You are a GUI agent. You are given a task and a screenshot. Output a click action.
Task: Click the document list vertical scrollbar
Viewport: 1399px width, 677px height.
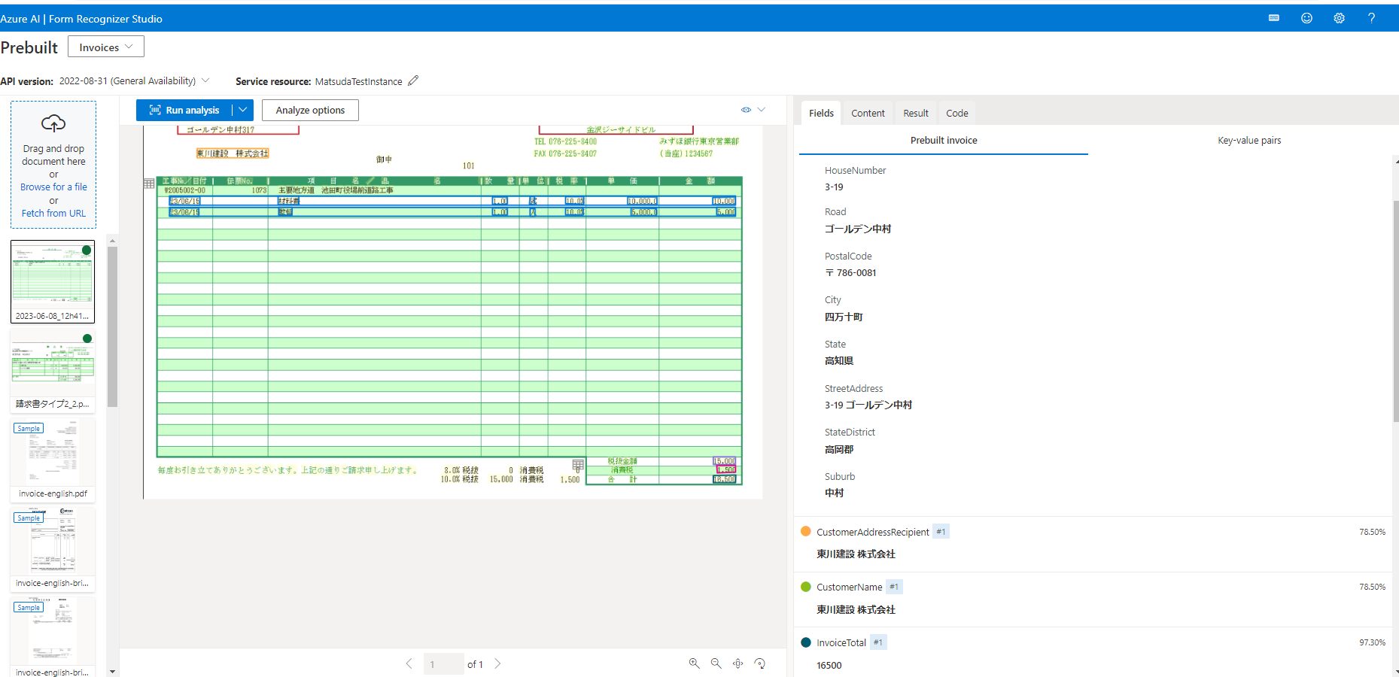coord(112,326)
